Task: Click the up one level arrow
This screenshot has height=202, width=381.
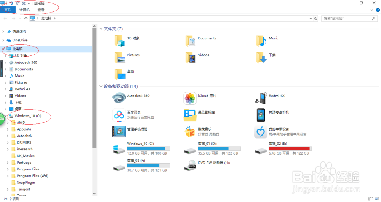Action: point(26,18)
